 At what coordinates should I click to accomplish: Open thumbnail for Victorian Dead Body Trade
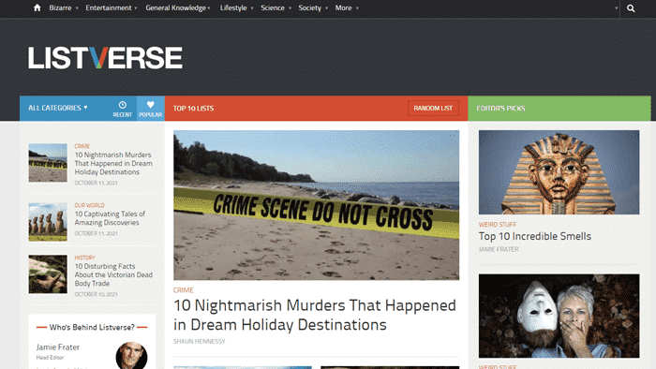(48, 274)
